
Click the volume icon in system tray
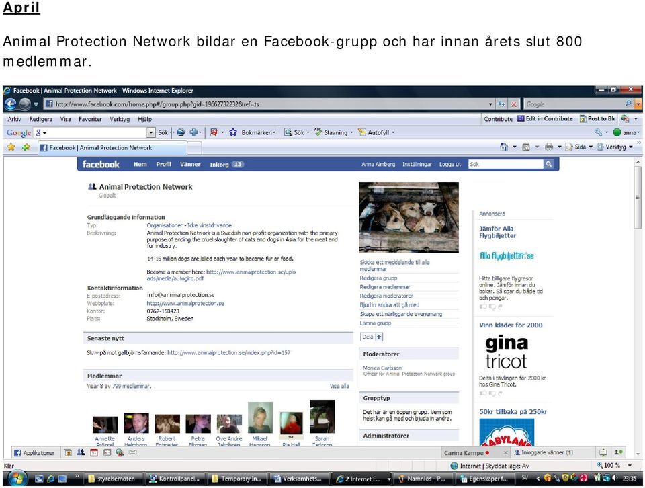(615, 478)
